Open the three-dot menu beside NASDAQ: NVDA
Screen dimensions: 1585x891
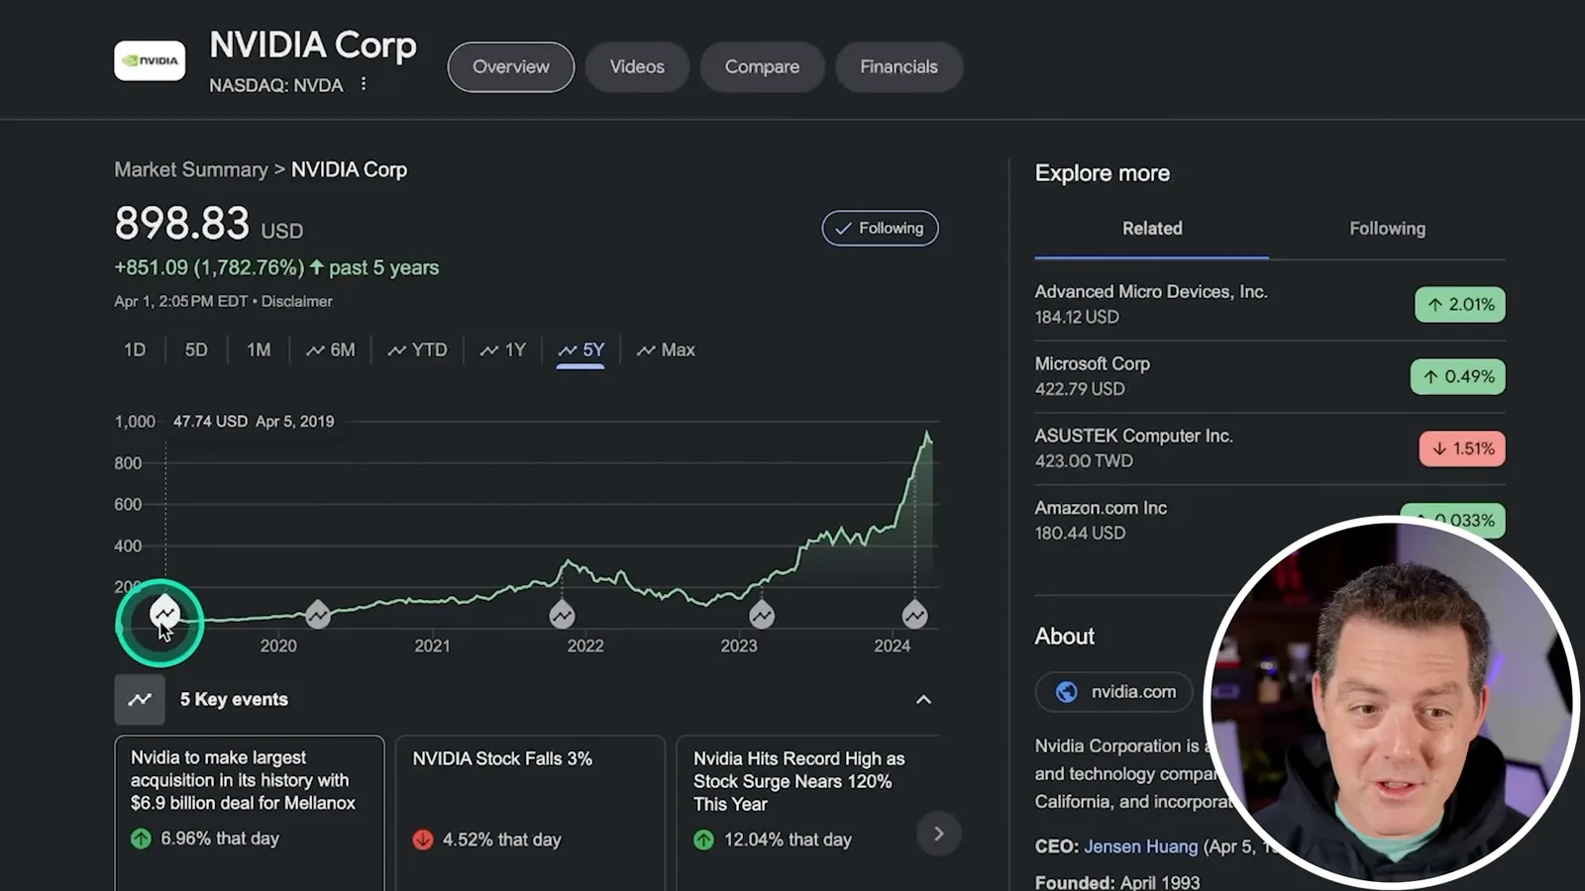coord(364,84)
